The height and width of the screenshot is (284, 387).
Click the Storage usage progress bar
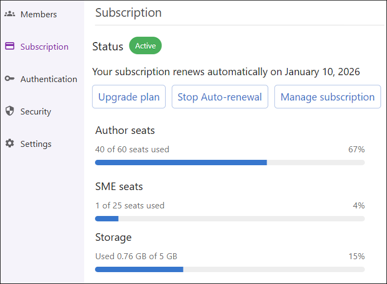(x=229, y=269)
